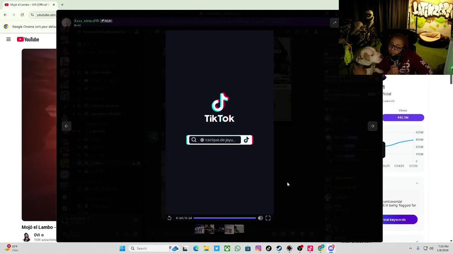The height and width of the screenshot is (254, 453).
Task: Go forward in Chrome browser
Action: (13, 15)
